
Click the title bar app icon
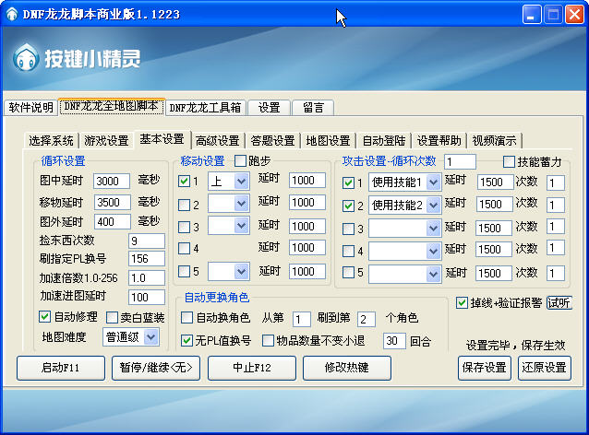[x=12, y=14]
